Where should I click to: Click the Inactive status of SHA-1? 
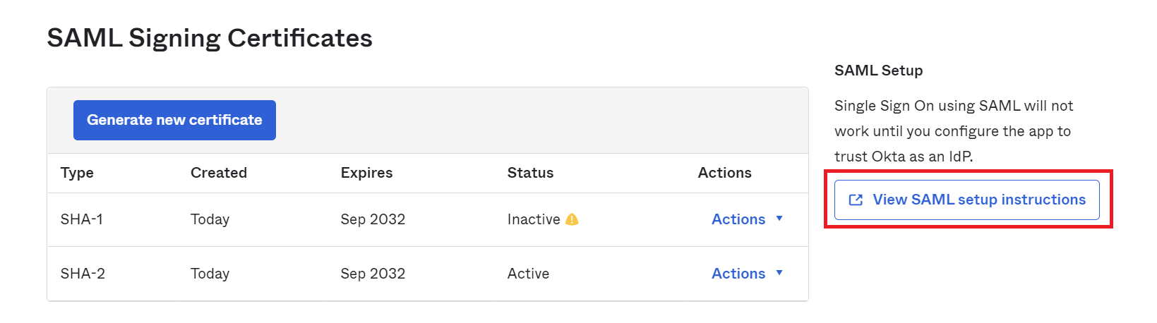pos(534,219)
